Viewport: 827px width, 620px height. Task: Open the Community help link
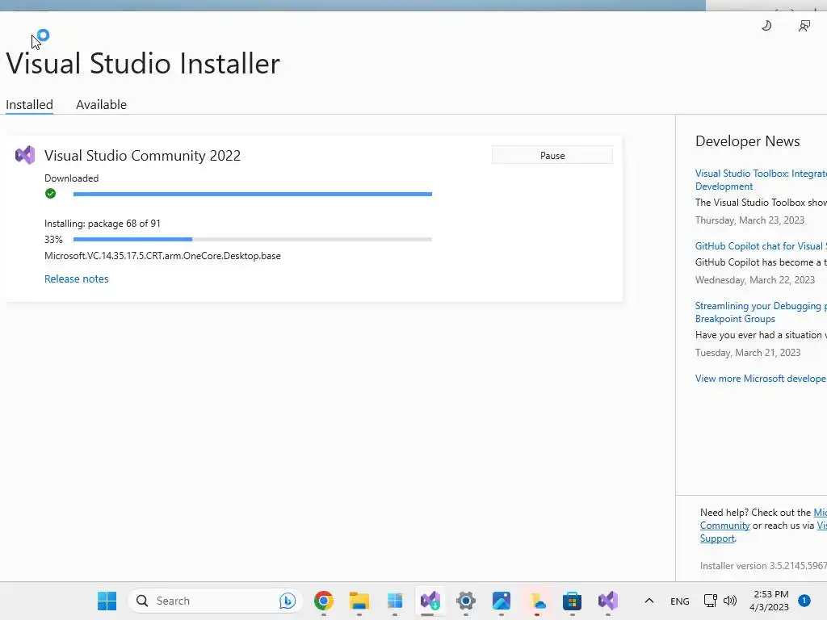coord(724,525)
